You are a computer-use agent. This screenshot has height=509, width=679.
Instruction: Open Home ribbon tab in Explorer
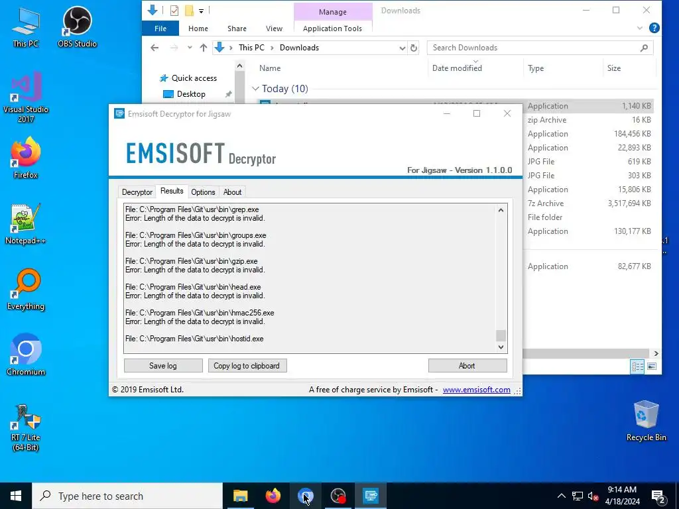198,28
